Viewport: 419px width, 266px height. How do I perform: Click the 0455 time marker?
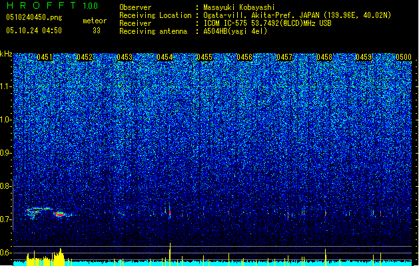click(205, 57)
